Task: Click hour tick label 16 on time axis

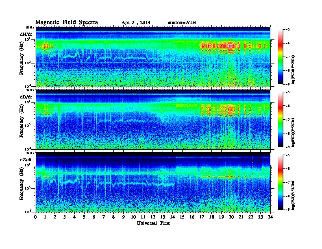Action: (x=192, y=217)
